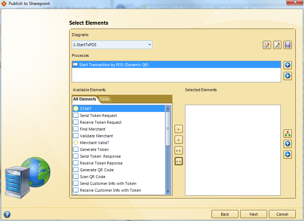Switch to the Tasks tab
This screenshot has height=221, width=304.
tap(104, 99)
